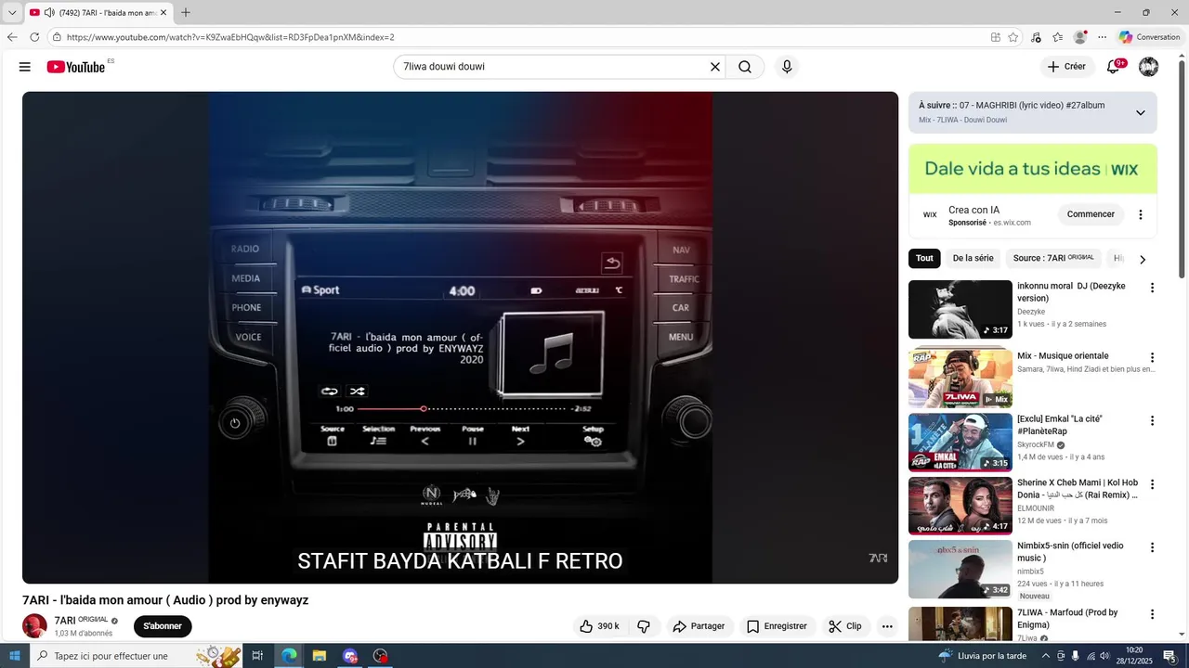The height and width of the screenshot is (668, 1189).
Task: Select the 'Source : 7ARI ORIGINAL' chip
Action: click(x=1053, y=259)
